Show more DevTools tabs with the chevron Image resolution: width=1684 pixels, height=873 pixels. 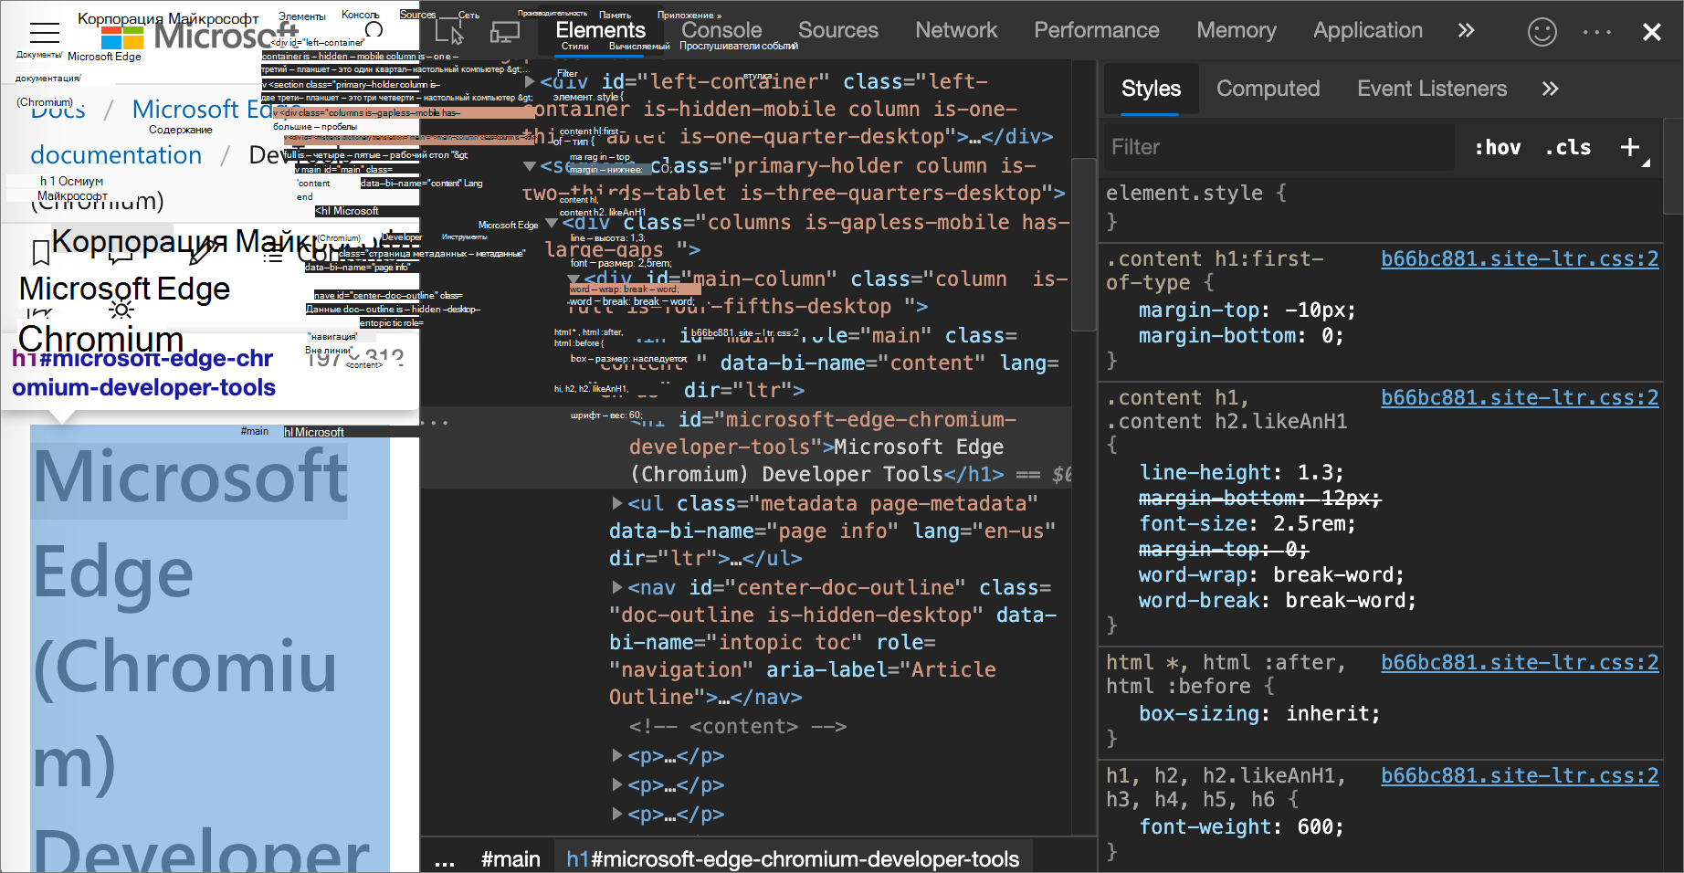(1466, 30)
